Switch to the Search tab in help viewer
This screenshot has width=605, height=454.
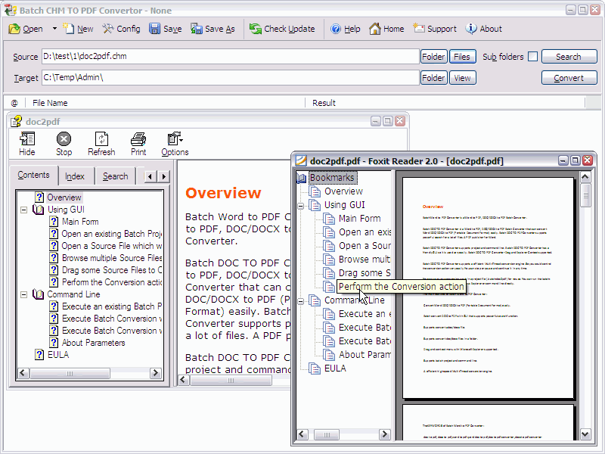(x=115, y=176)
